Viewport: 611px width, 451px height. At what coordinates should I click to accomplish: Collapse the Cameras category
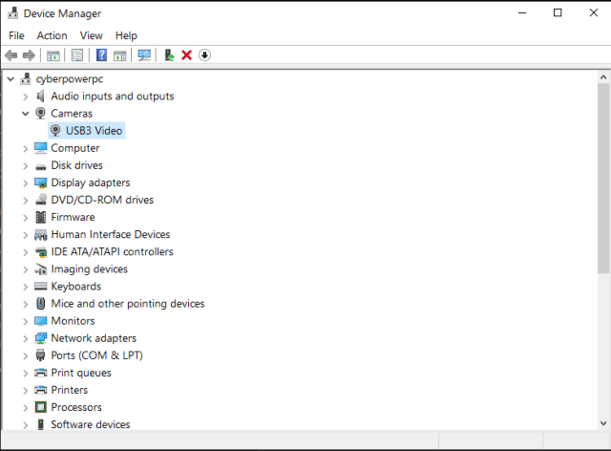(26, 114)
